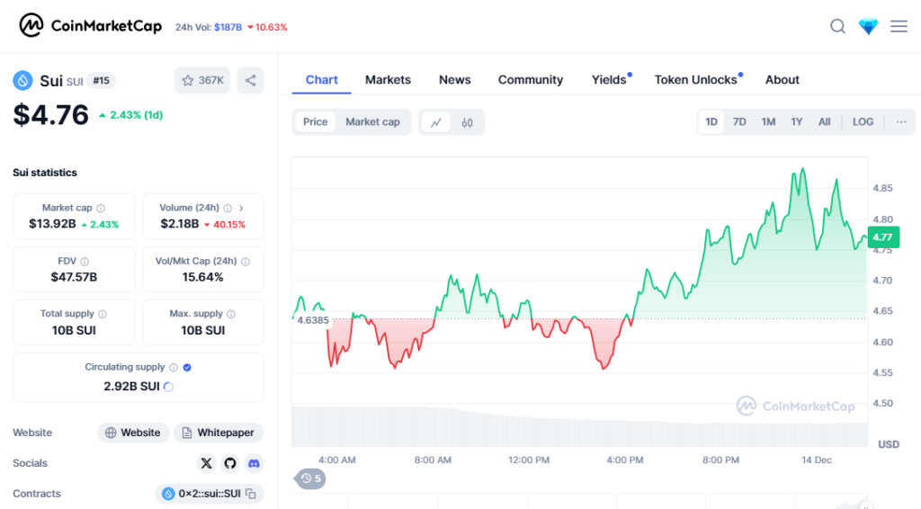
Task: Show info for Vol/Mkt Cap (24h)
Action: point(246,262)
